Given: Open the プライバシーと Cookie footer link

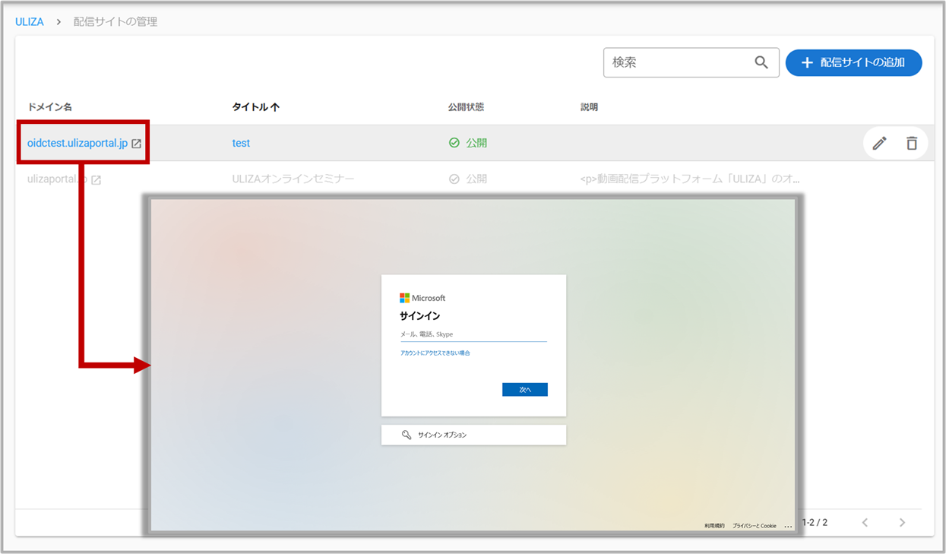Looking at the screenshot, I should [755, 526].
